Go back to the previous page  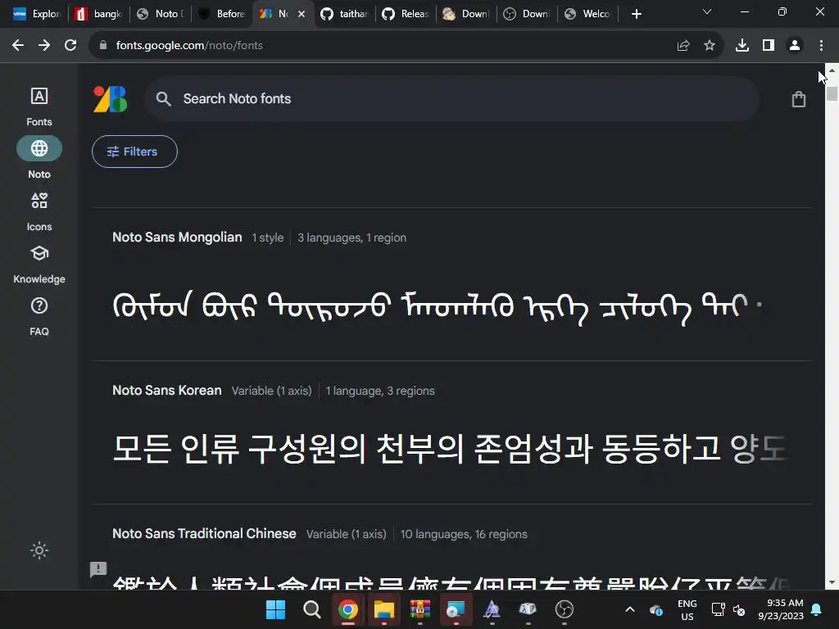click(18, 46)
